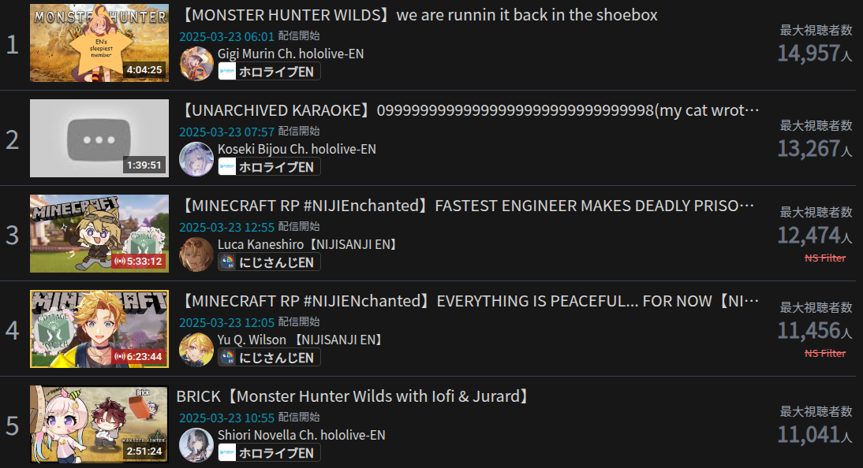Click Shiori Novella's channel avatar icon
This screenshot has height=468, width=863.
(196, 444)
